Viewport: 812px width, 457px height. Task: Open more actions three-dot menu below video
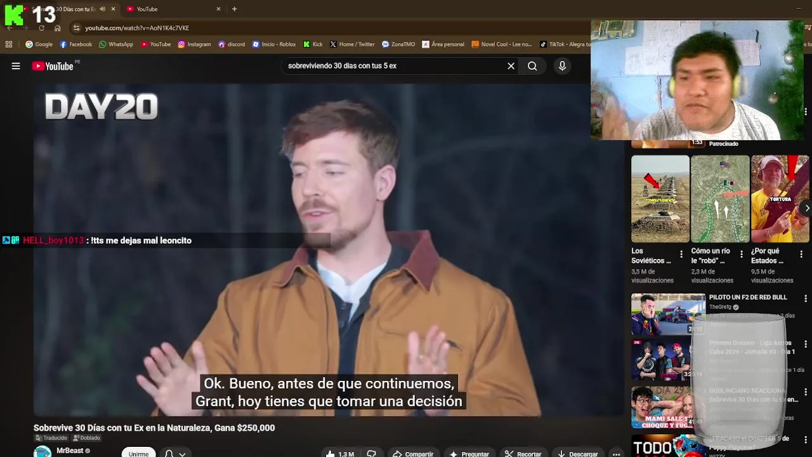pyautogui.click(x=616, y=454)
